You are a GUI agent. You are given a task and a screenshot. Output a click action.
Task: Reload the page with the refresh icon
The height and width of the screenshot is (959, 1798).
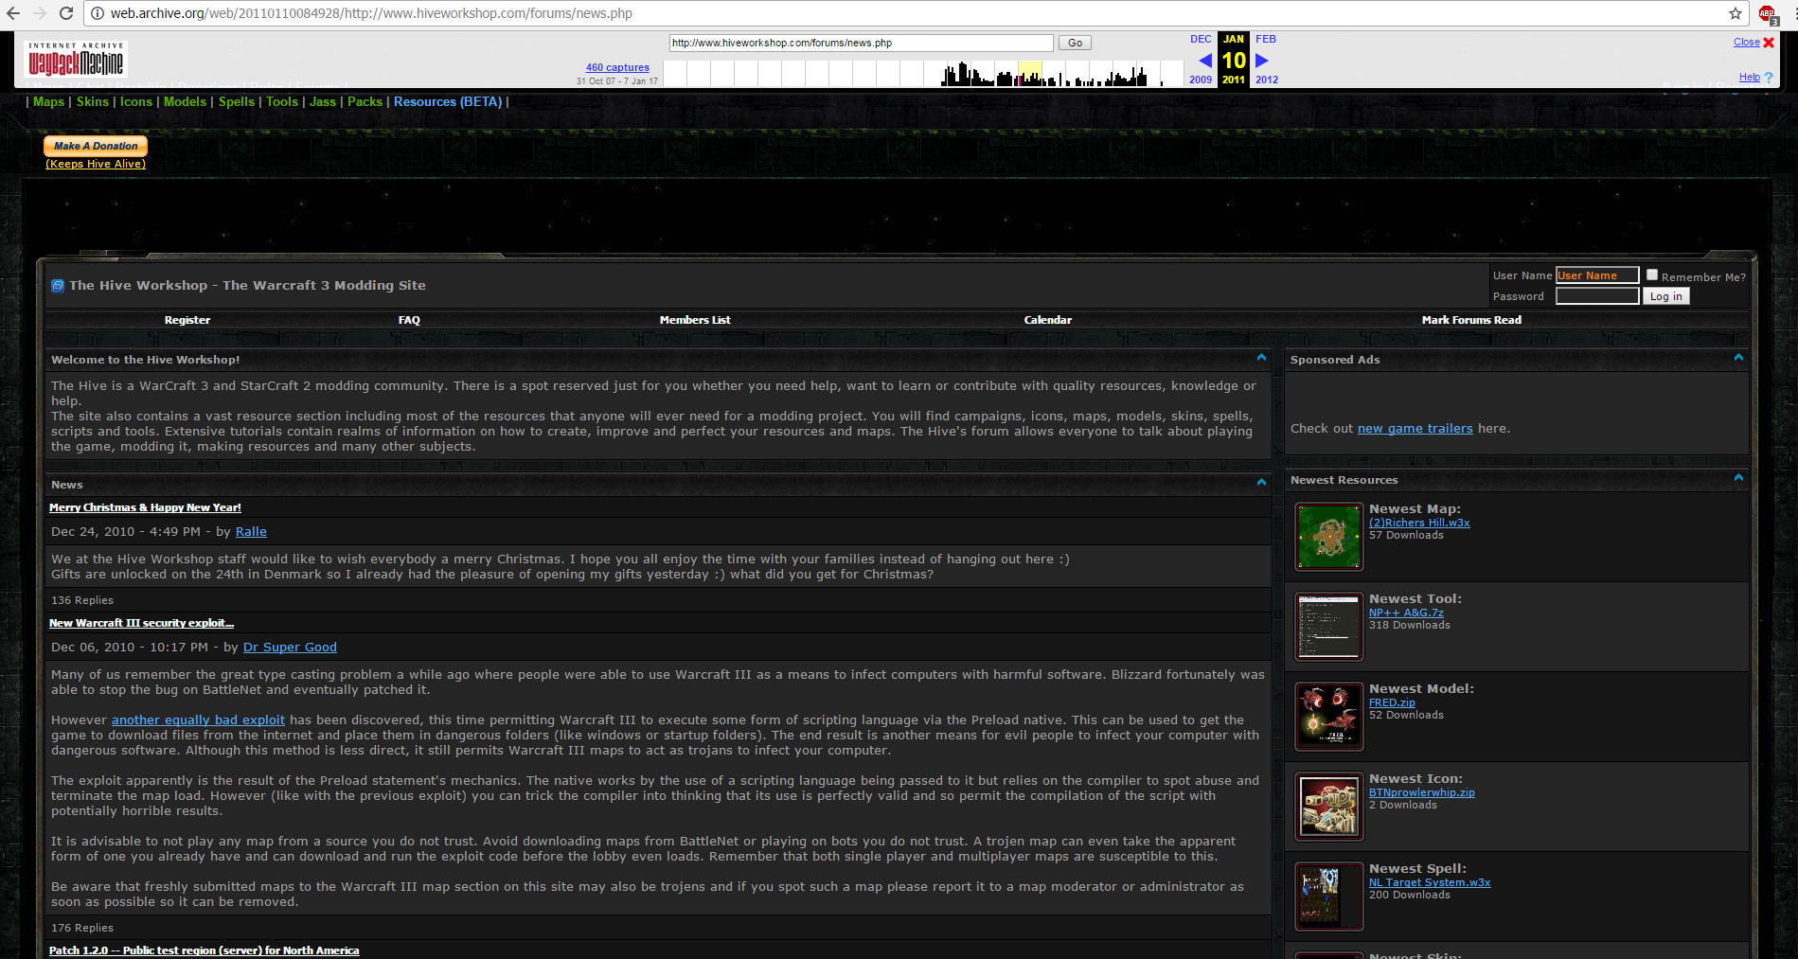(x=66, y=13)
